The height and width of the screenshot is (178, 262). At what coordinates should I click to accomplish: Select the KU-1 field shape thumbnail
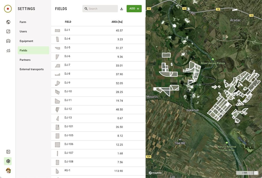click(57, 171)
